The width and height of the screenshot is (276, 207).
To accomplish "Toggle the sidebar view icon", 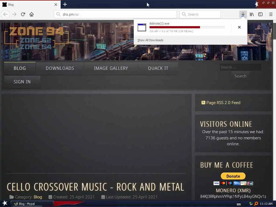I will 260,14.
